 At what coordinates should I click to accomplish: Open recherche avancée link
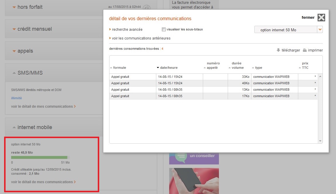point(127,30)
